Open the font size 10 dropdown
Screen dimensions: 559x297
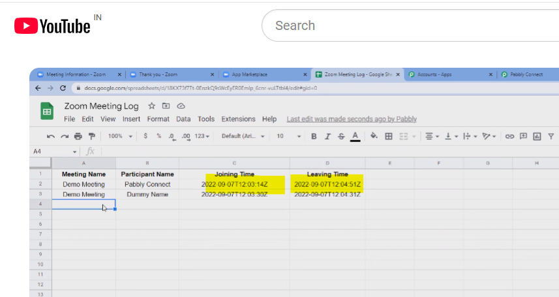point(288,136)
